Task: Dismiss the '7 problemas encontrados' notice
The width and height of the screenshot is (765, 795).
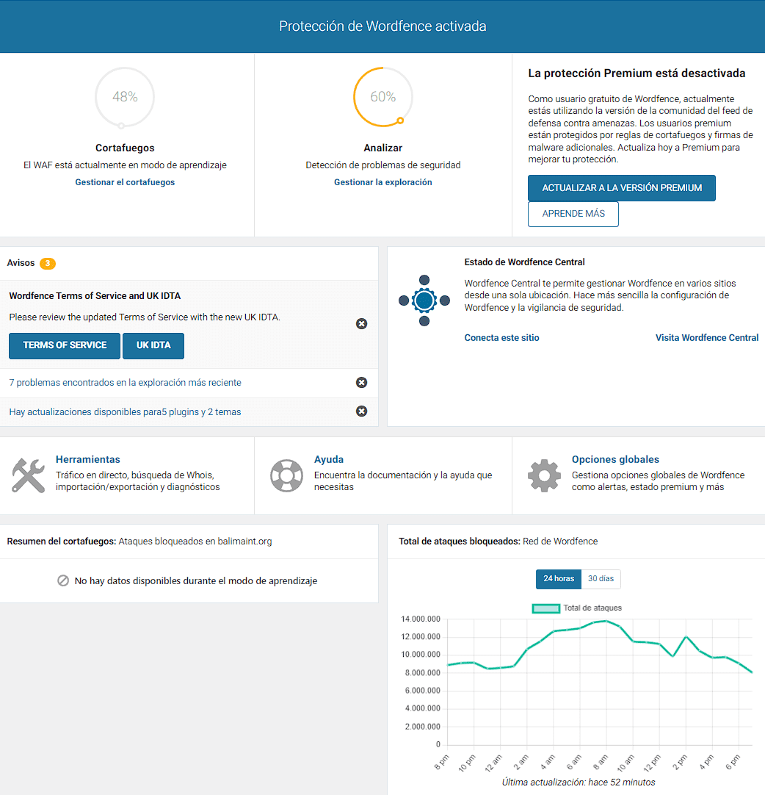Action: click(x=361, y=382)
